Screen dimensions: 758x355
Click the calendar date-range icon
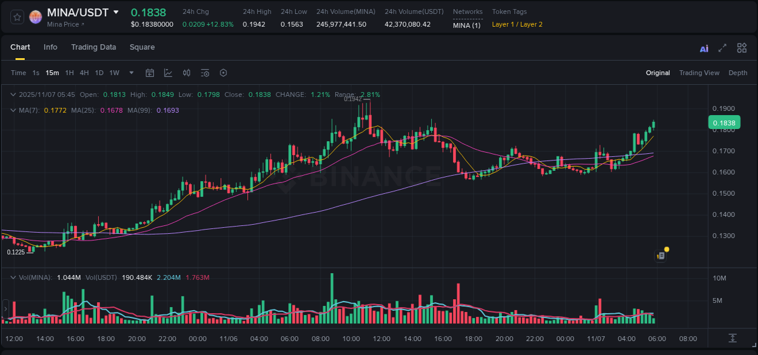[150, 73]
